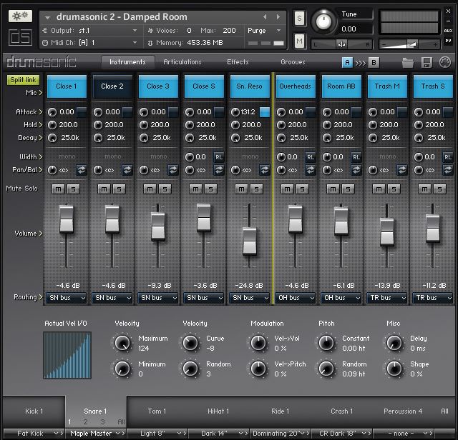Click the Room AB Pan/Bal knob
The width and height of the screenshot is (458, 440).
(327, 170)
